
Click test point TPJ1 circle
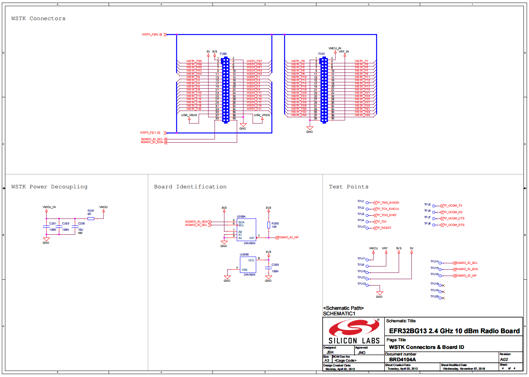[x=367, y=203]
